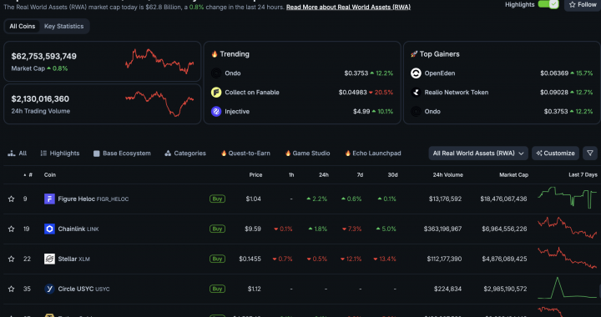This screenshot has height=317, width=601.
Task: Sort by the 1h column header
Action: (291, 174)
